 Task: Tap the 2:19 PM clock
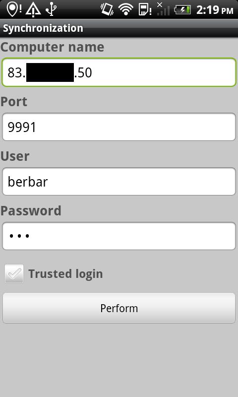click(x=215, y=10)
